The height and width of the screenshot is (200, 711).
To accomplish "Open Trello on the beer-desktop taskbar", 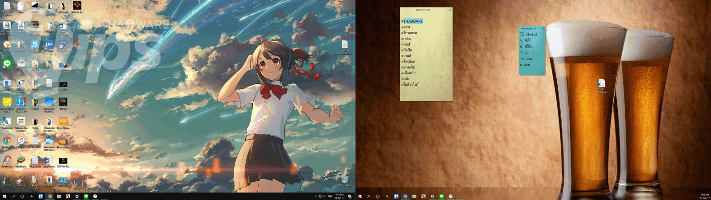I will click(x=396, y=196).
